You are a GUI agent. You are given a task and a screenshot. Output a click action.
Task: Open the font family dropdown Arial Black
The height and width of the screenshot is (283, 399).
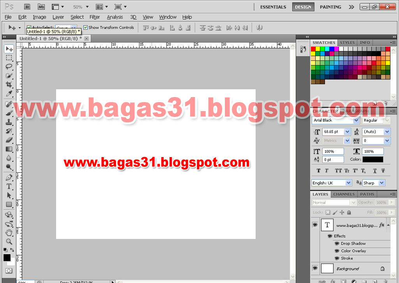click(x=356, y=120)
